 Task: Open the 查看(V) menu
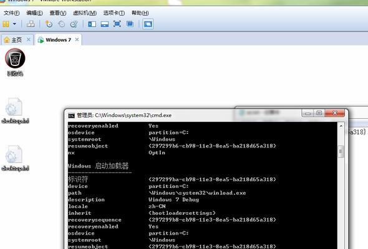click(x=58, y=13)
